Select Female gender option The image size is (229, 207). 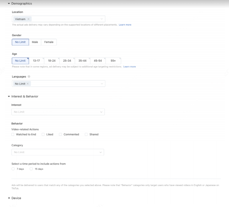click(49, 42)
